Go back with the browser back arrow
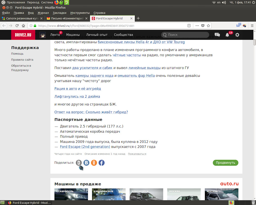The image size is (256, 205). click(4, 26)
